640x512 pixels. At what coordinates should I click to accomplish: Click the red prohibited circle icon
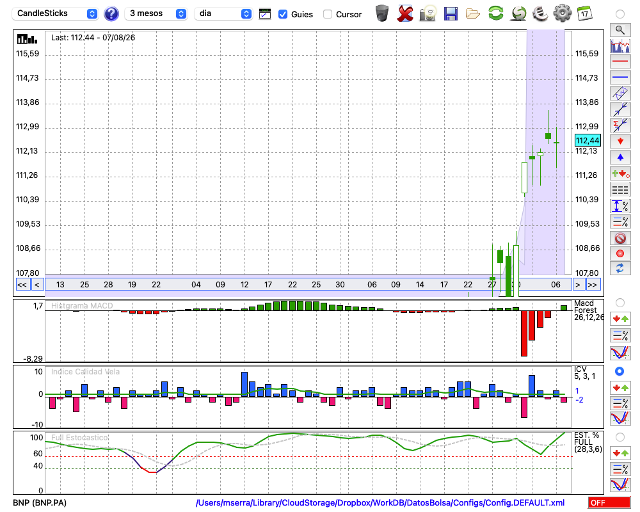(620, 238)
